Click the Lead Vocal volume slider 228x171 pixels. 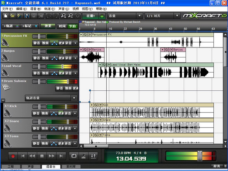[x=62, y=67]
